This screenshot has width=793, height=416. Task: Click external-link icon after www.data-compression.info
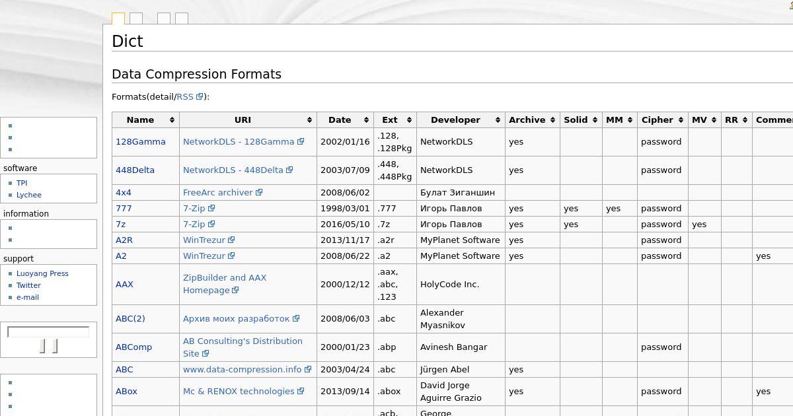tap(308, 369)
